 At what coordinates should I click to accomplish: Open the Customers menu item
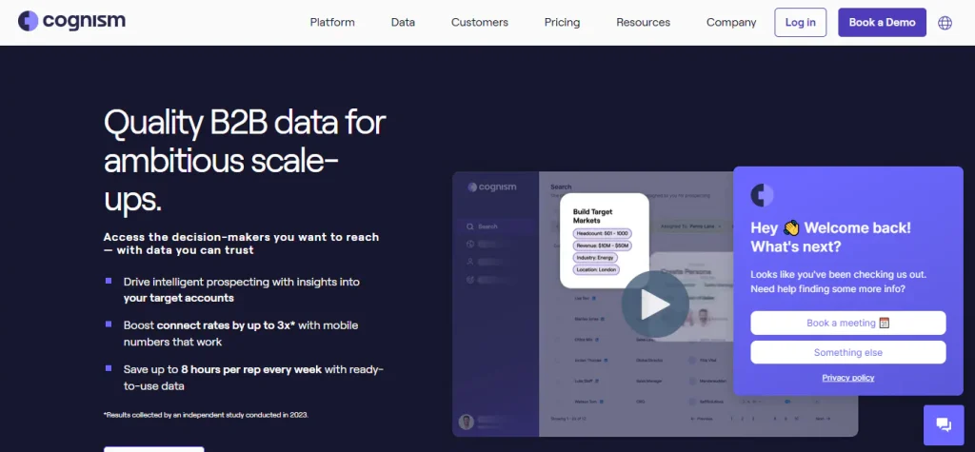tap(479, 23)
